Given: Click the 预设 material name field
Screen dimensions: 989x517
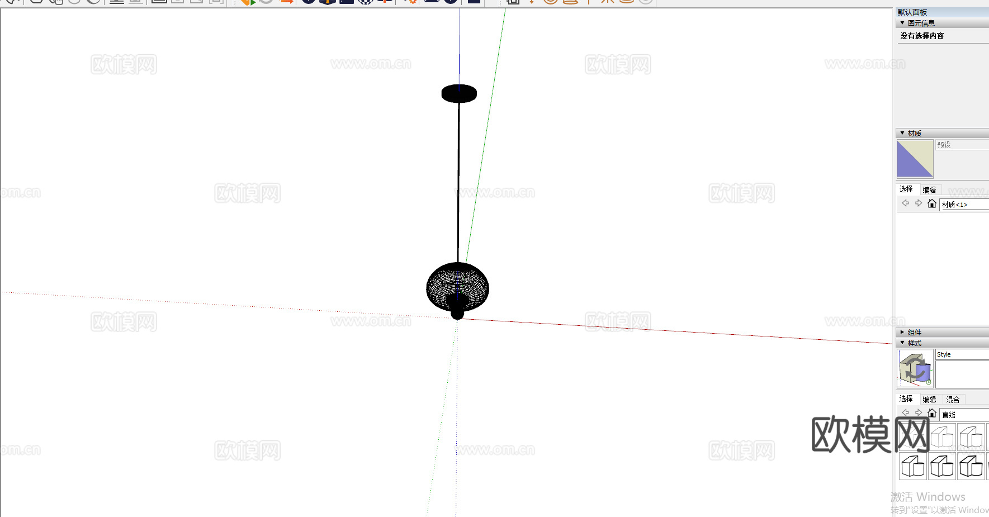Looking at the screenshot, I should (962, 145).
